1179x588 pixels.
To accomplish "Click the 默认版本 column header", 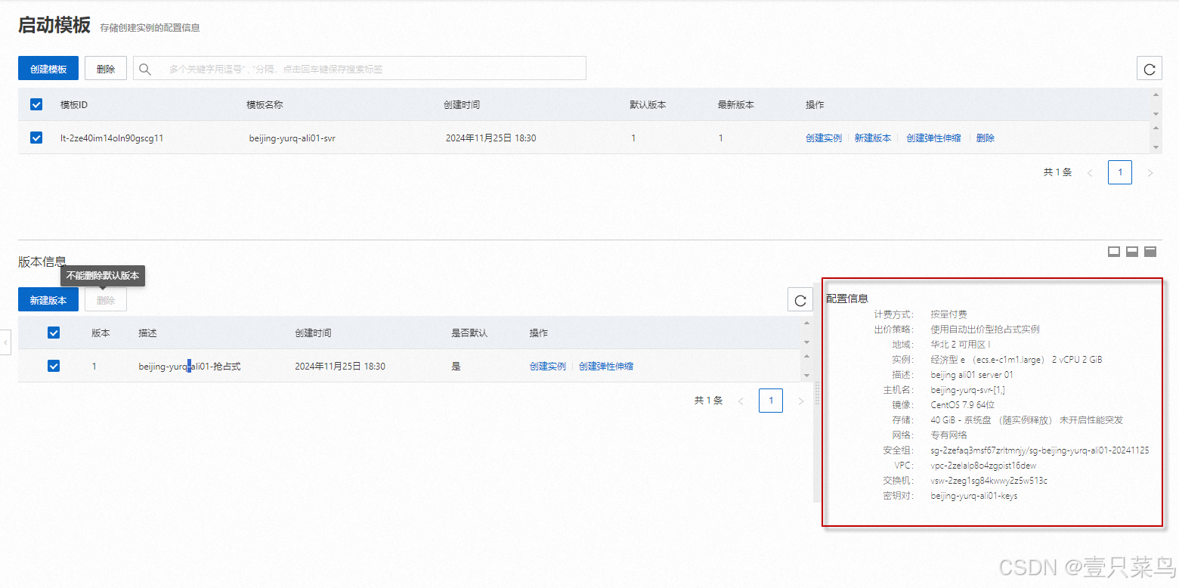I will [648, 105].
